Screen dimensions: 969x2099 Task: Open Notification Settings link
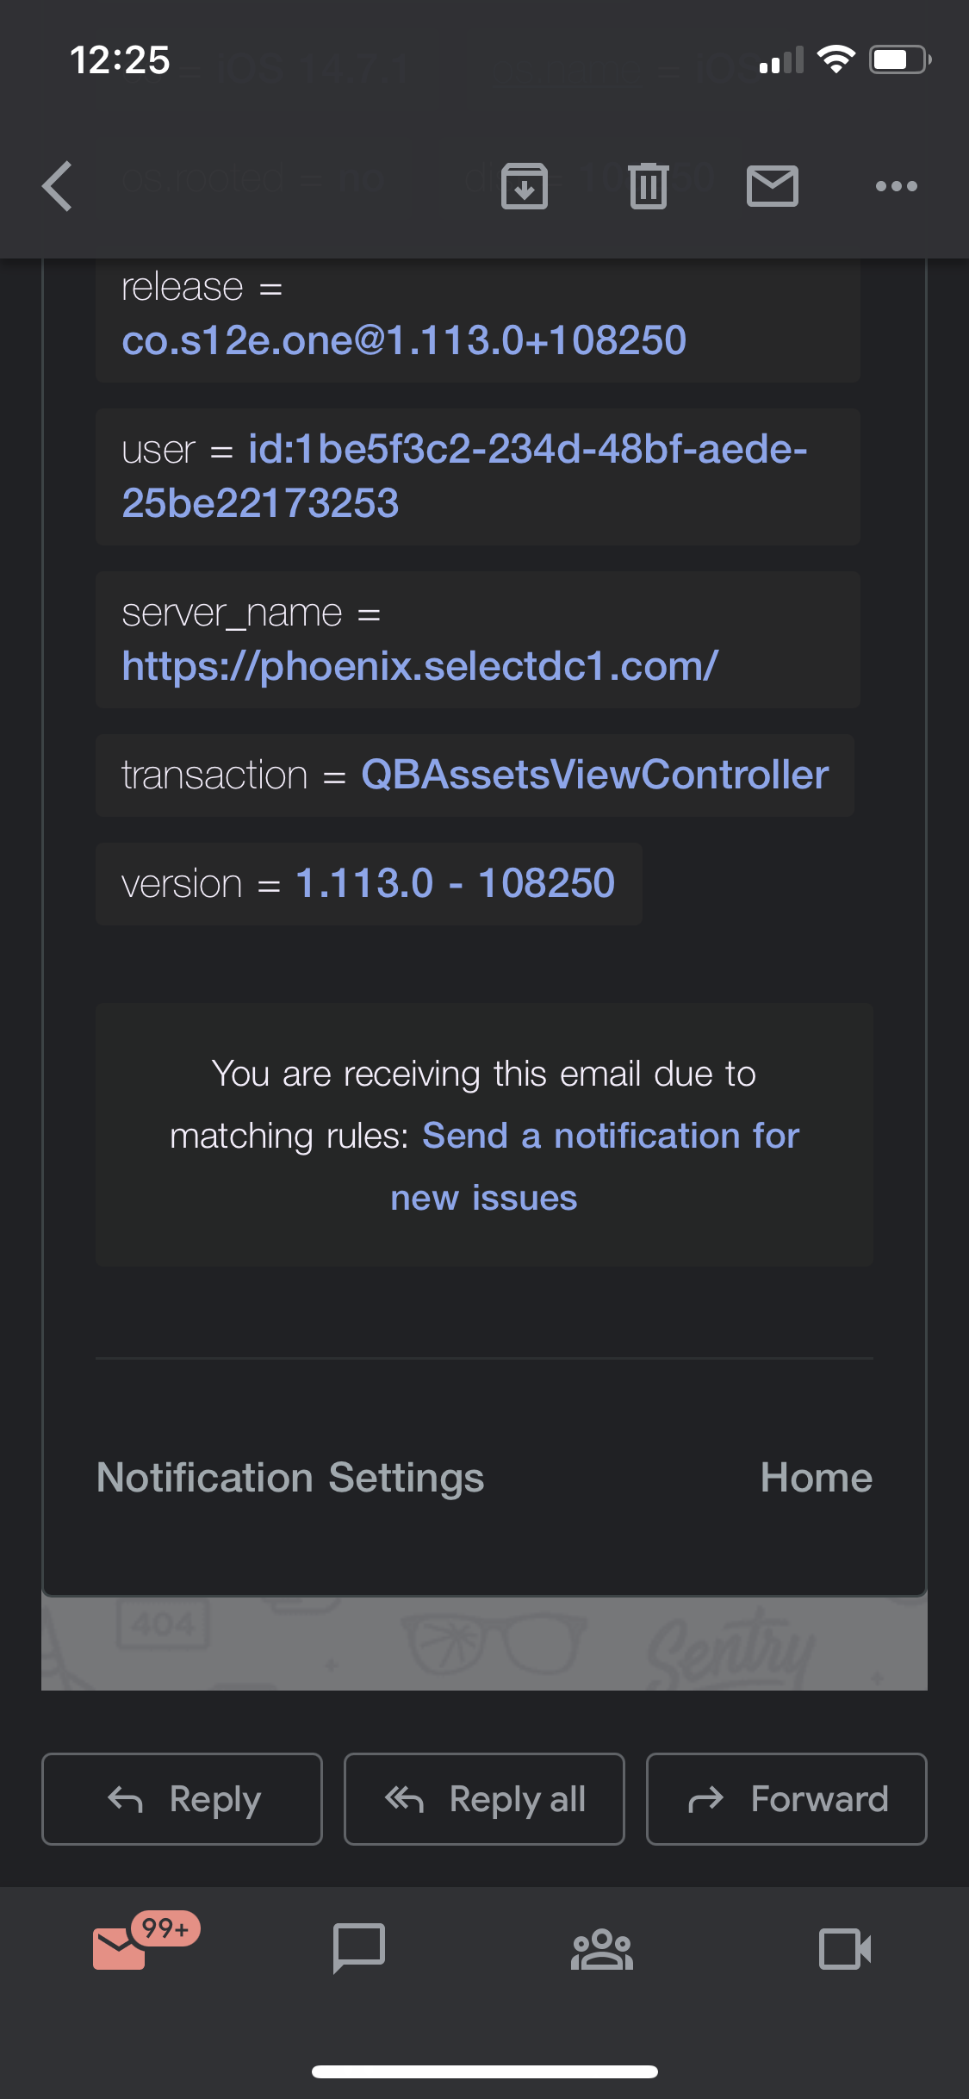[x=290, y=1478]
